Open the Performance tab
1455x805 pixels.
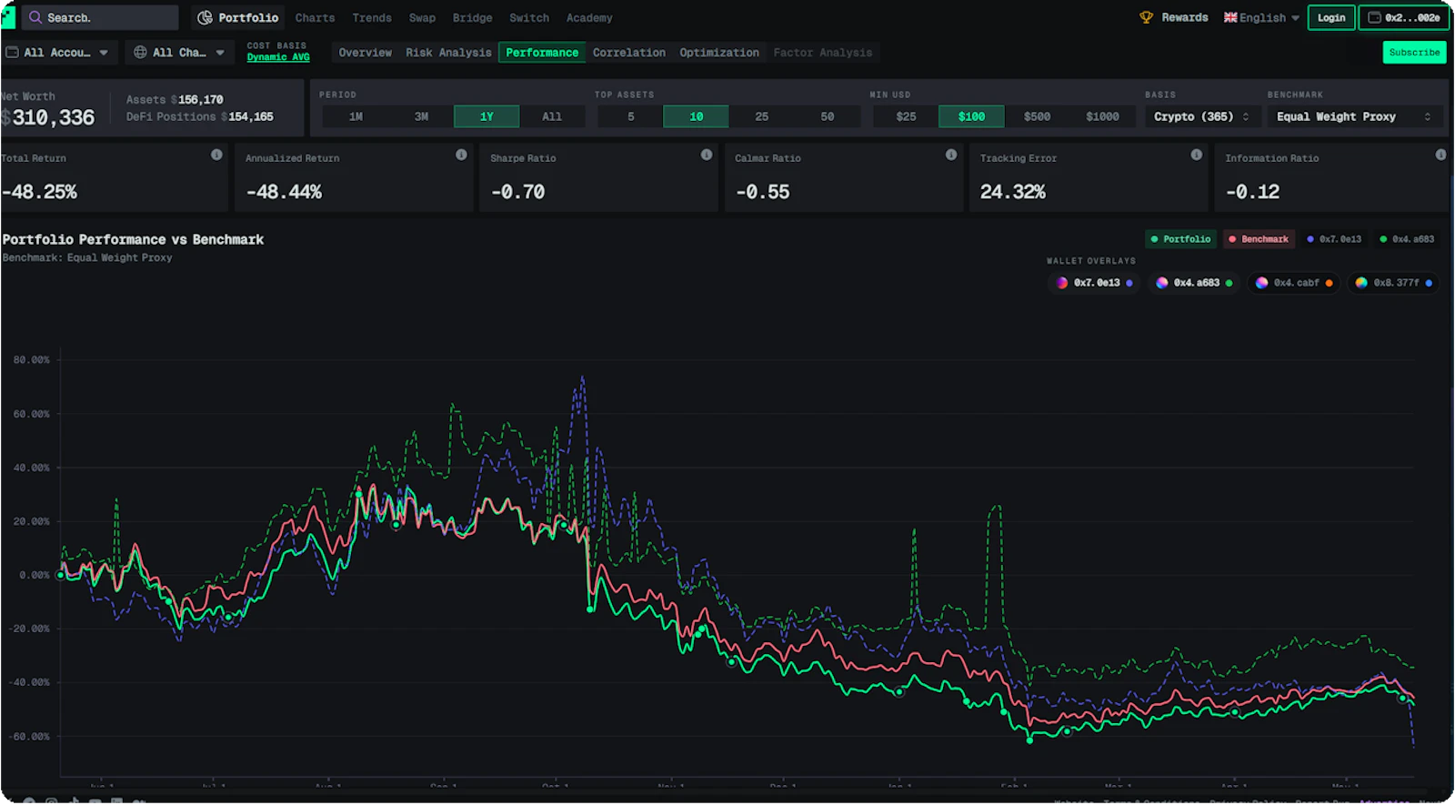click(542, 53)
